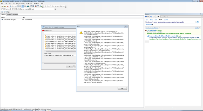Select the Contents tab
The height and width of the screenshot is (111, 203).
click(x=3, y=14)
